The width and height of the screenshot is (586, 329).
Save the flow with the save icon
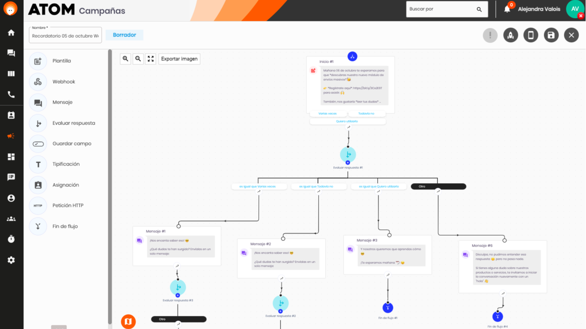coord(551,35)
